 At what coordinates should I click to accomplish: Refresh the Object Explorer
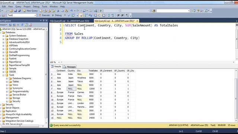click(x=26, y=25)
